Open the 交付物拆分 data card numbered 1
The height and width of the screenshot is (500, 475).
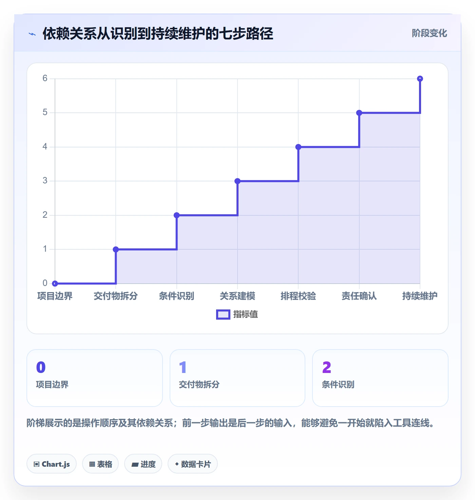click(237, 378)
